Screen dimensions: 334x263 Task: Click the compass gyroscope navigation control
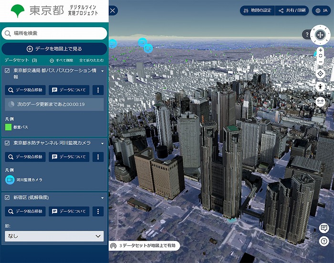pos(320,35)
